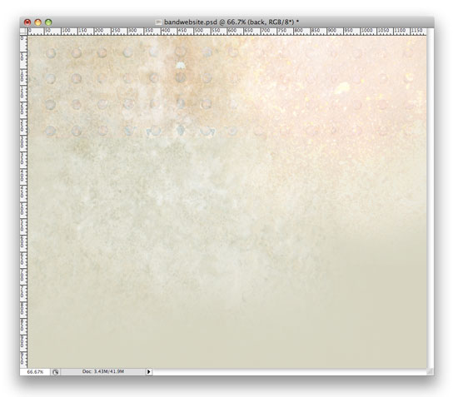This screenshot has height=397, width=458.
Task: Click the status bar icon next to zoom field
Action: [x=55, y=372]
